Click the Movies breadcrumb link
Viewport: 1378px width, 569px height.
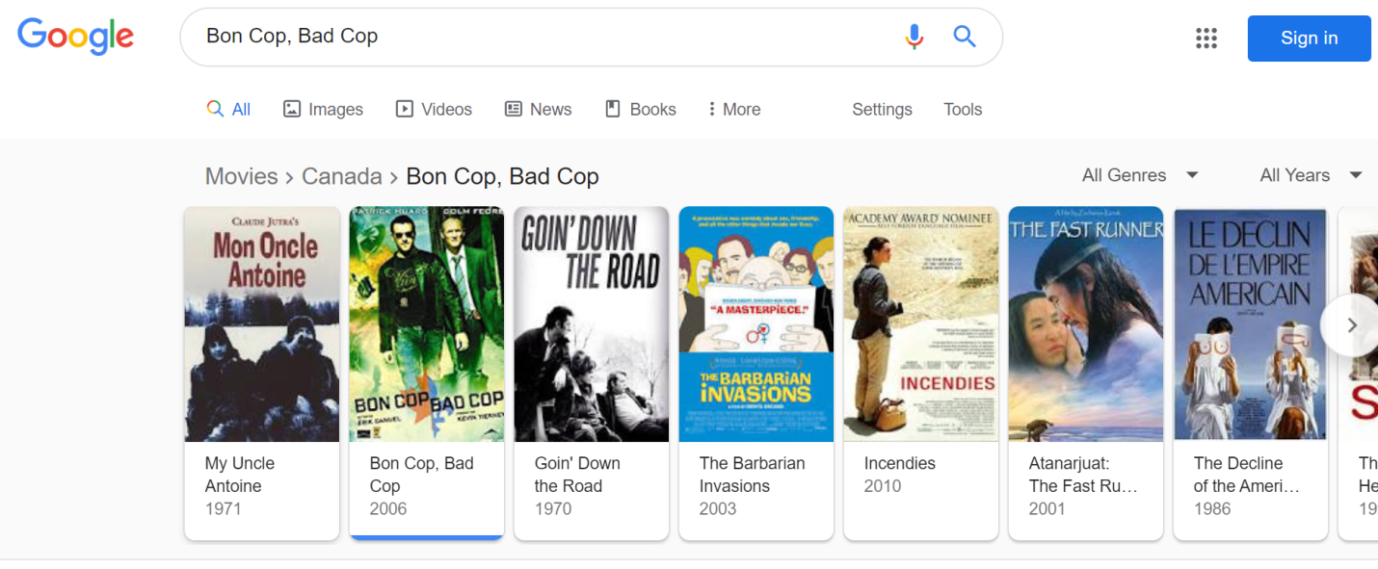point(242,176)
